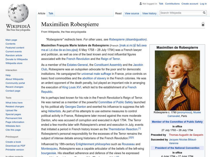Go to Main page in sidebar
Viewport: 210px width, 157px height.
[x=11, y=40]
